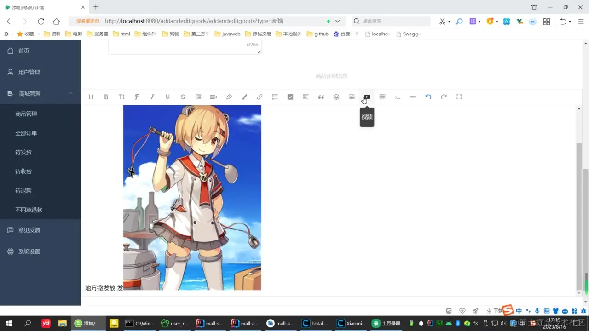The image size is (589, 331).
Task: Undo the last edit in the editor
Action: tap(428, 97)
